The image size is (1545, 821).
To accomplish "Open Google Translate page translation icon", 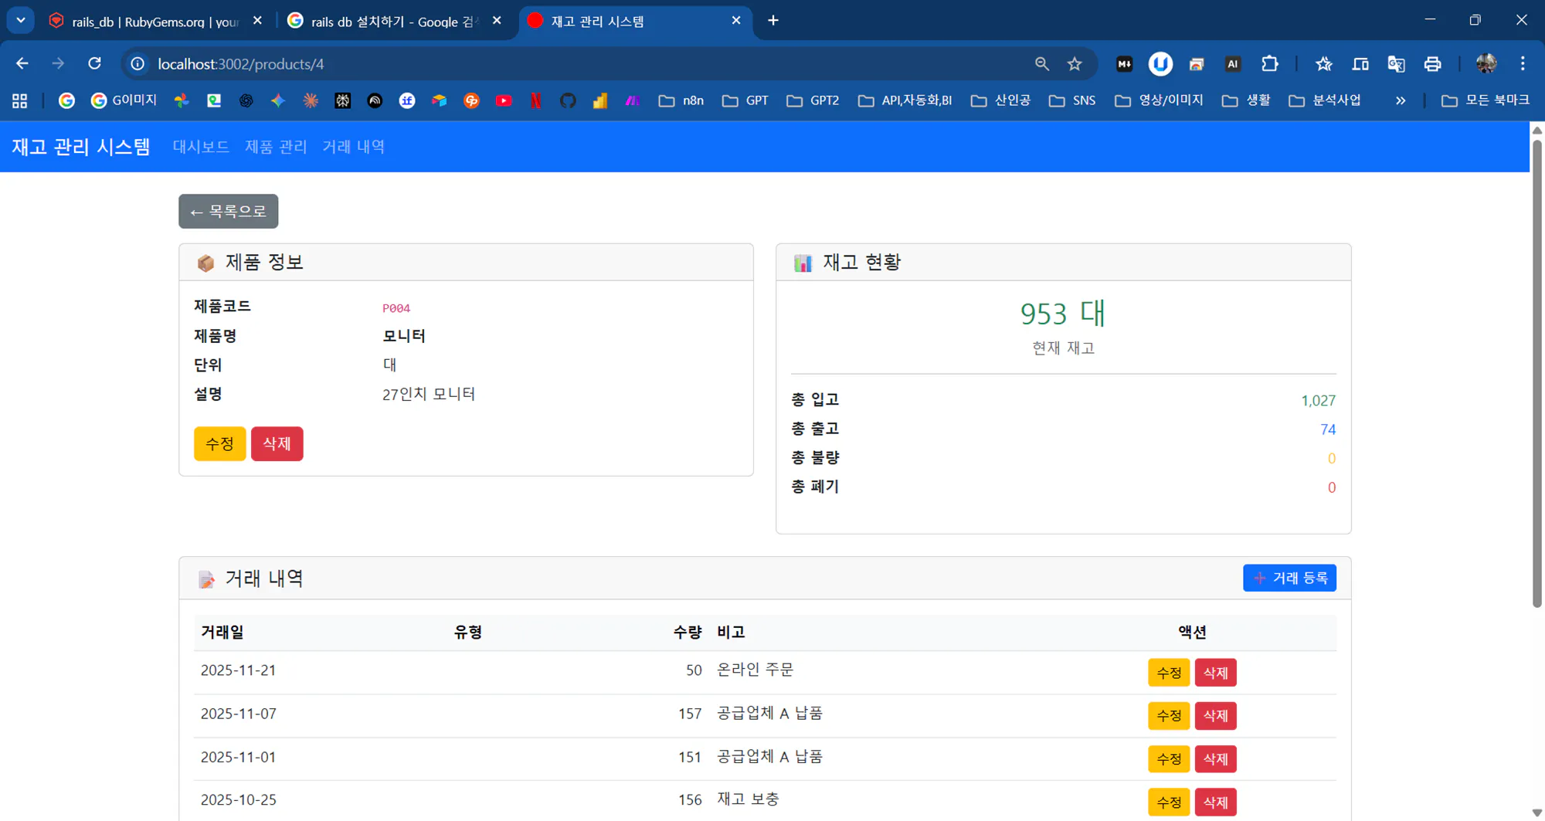I will click(1397, 63).
